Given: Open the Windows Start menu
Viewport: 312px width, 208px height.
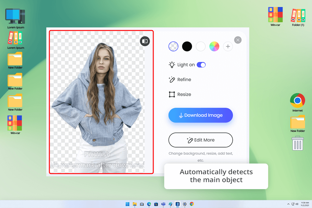Looking at the screenshot, I should coord(128,204).
